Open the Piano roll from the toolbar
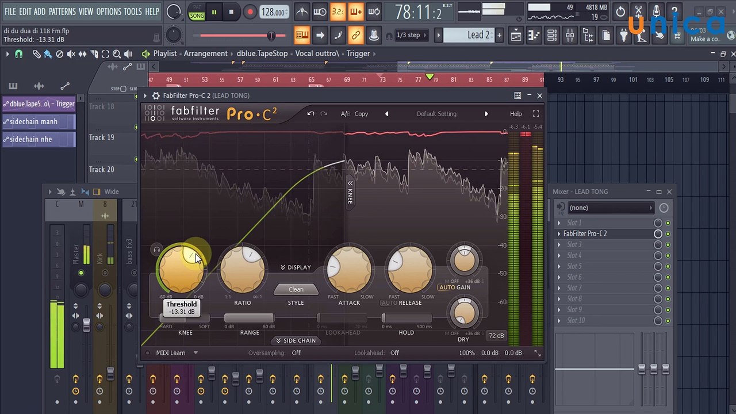Viewport: 736px width, 414px height. point(534,36)
